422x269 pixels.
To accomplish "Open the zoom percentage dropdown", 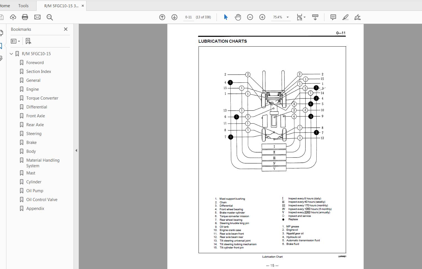I will click(288, 17).
